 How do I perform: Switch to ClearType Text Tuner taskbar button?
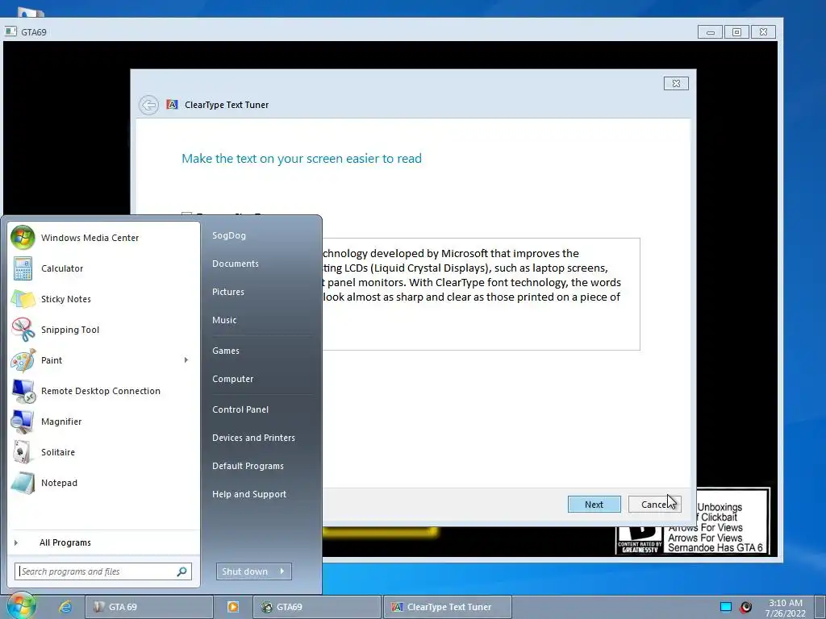click(447, 607)
